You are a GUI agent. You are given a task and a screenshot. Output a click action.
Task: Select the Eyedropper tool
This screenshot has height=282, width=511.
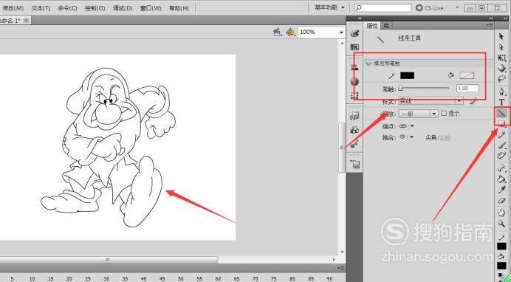501,190
